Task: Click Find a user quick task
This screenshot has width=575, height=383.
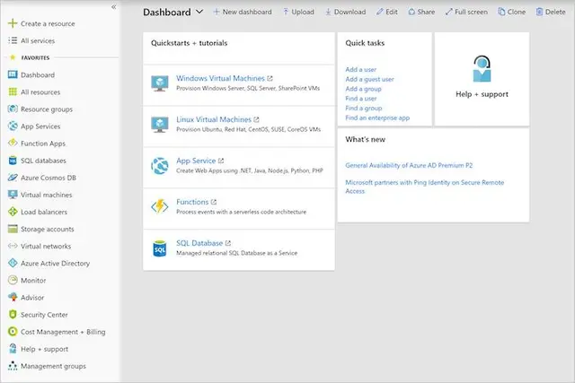Action: 361,99
